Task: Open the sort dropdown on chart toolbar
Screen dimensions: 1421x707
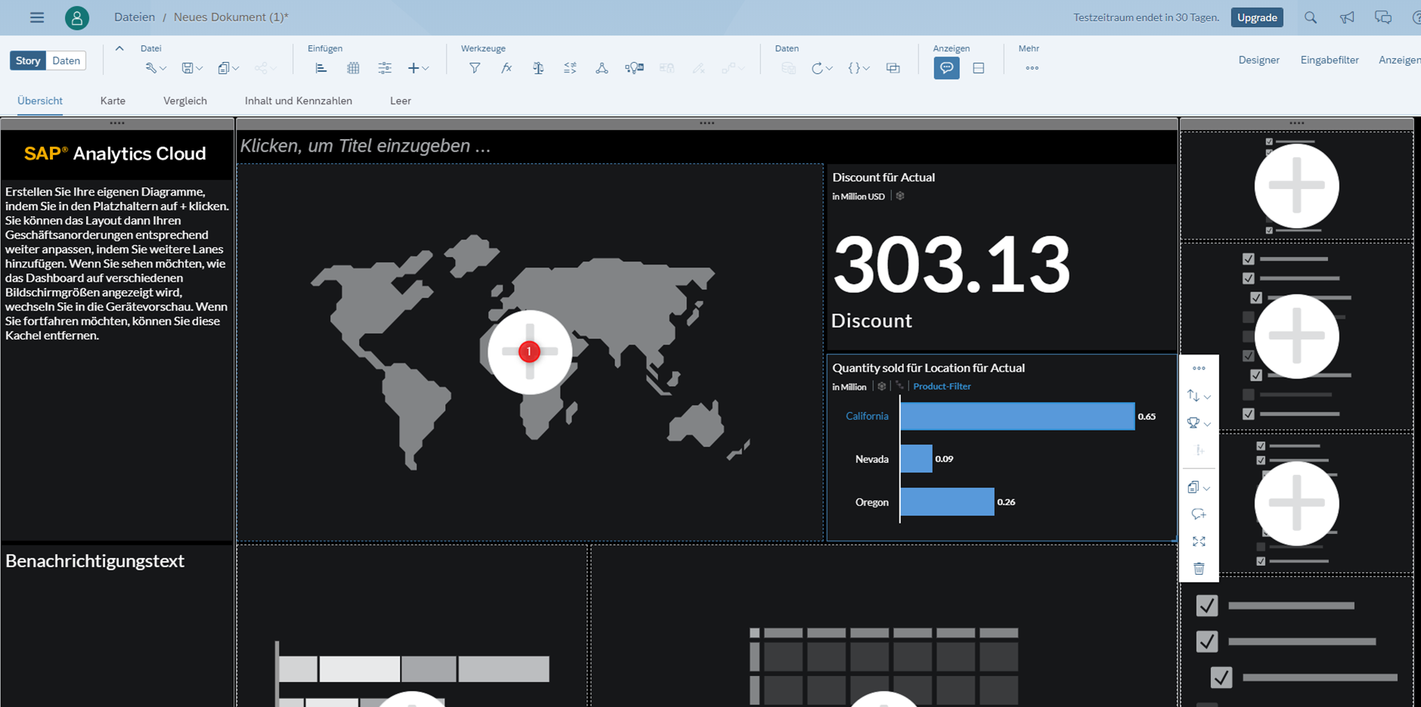Action: [x=1199, y=396]
